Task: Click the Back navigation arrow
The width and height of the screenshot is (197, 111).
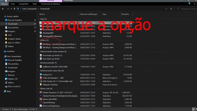Action: pyautogui.click(x=3, y=9)
